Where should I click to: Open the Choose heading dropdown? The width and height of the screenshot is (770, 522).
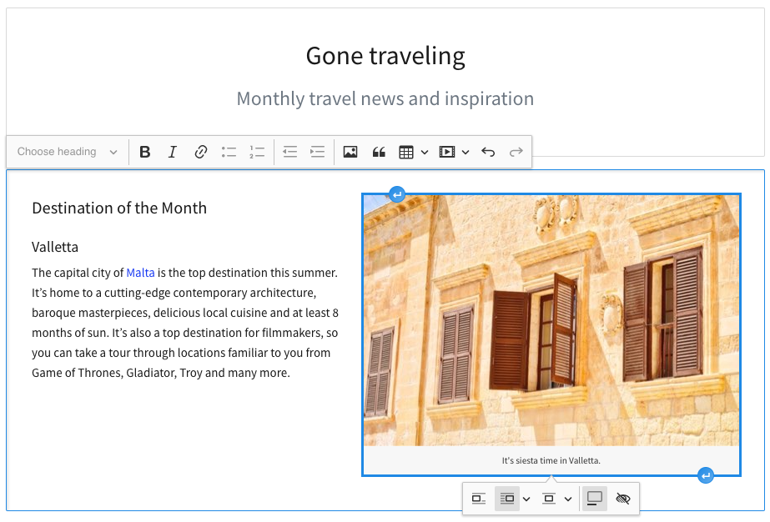click(x=68, y=152)
